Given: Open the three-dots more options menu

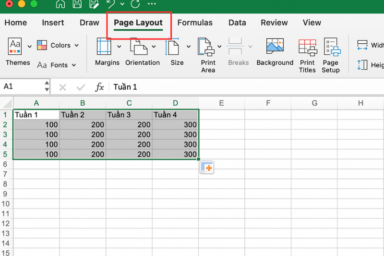Looking at the screenshot, I should 152,4.
